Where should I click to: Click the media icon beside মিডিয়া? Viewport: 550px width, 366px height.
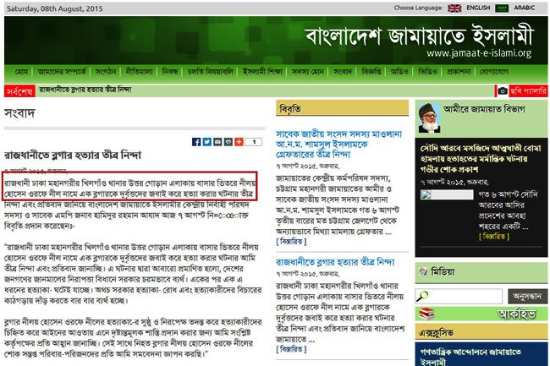(423, 271)
